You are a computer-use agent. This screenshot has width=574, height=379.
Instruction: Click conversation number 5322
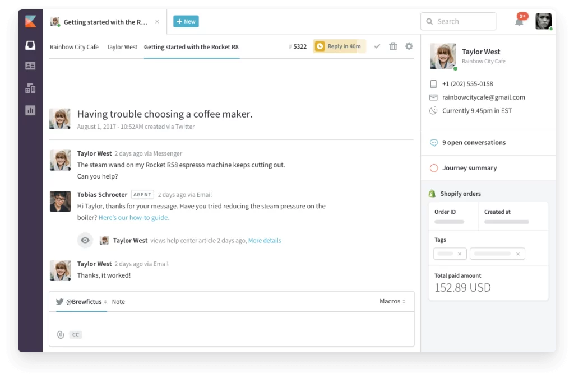(x=298, y=46)
